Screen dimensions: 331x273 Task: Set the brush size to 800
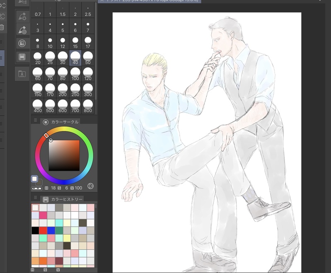88,106
